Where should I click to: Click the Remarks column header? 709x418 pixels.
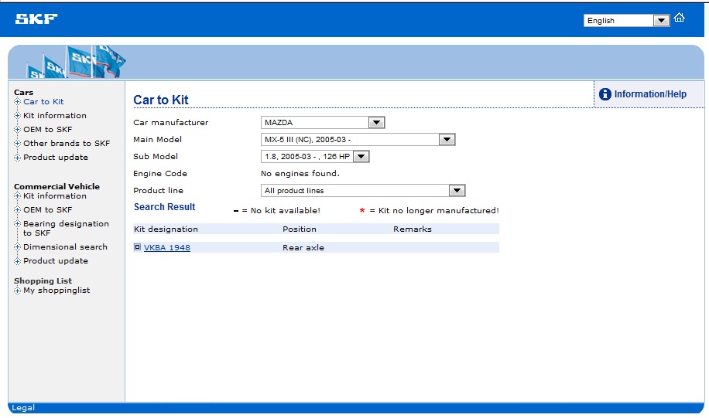tap(413, 229)
